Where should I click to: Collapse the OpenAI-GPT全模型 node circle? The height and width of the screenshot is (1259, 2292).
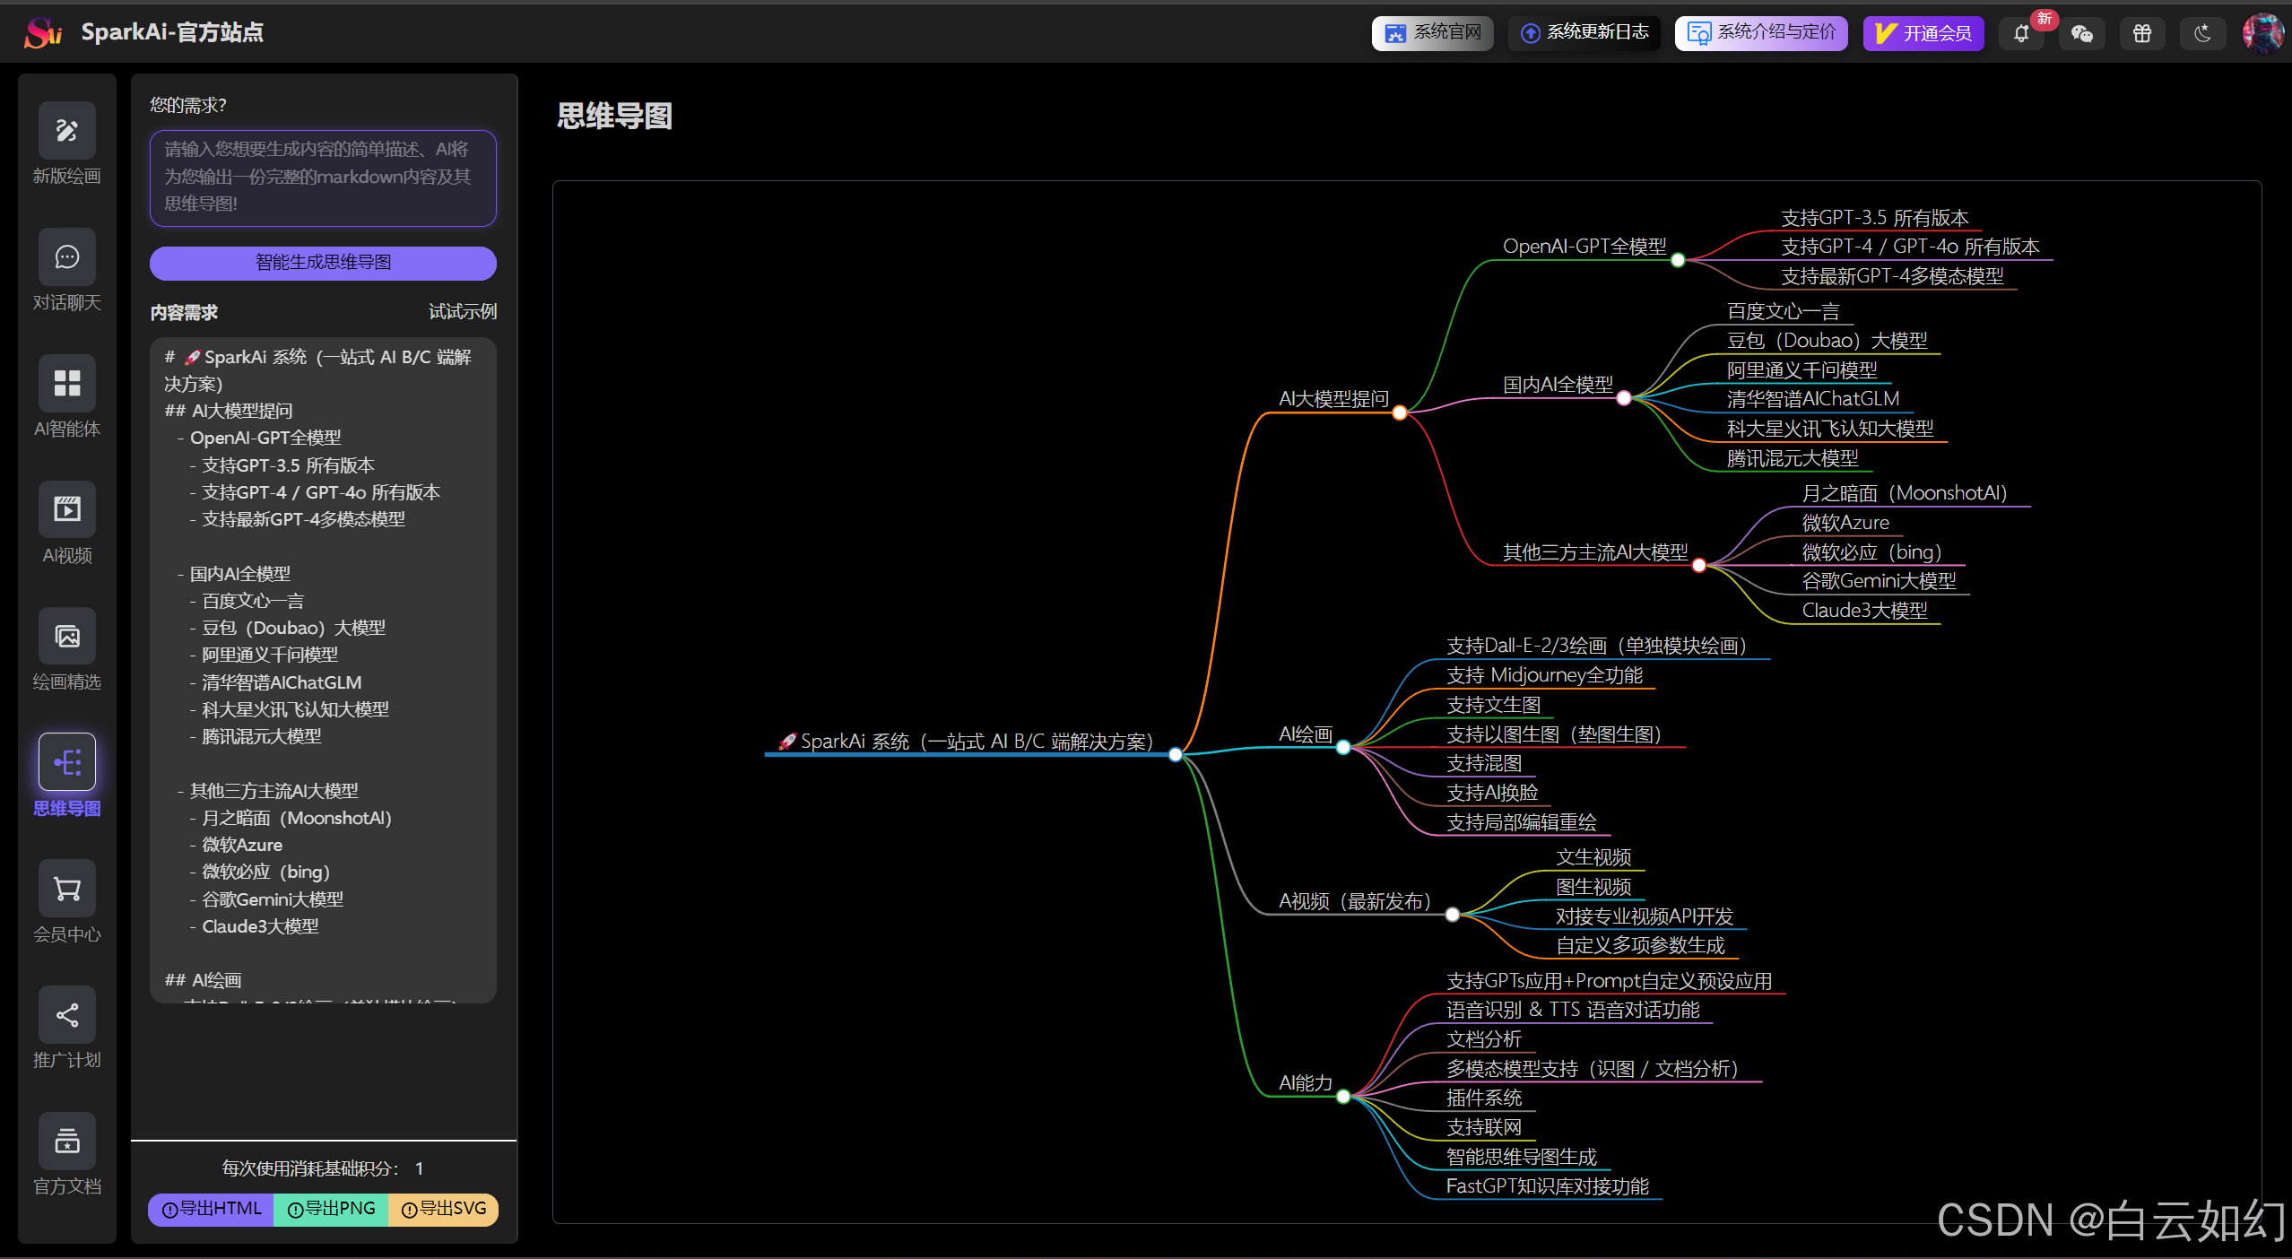click(1678, 260)
